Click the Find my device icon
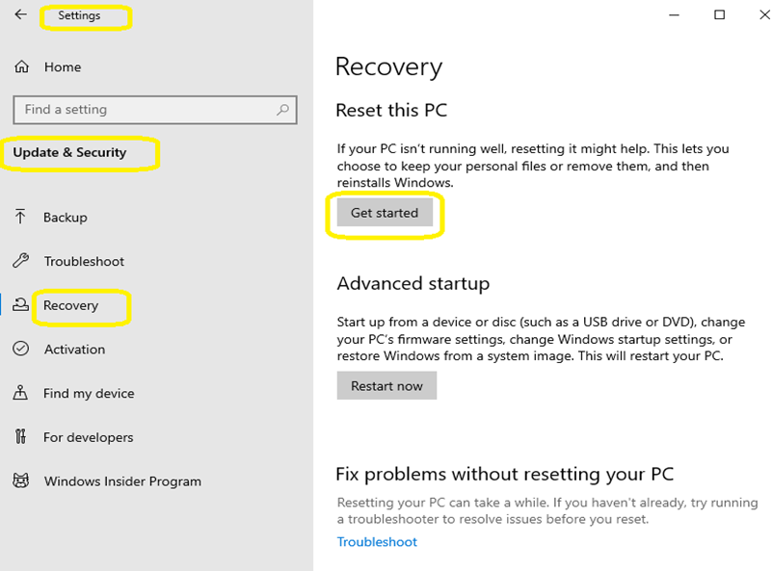Screen dimensions: 772x571 click(x=20, y=393)
